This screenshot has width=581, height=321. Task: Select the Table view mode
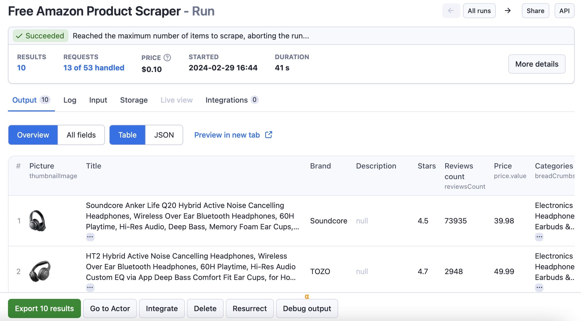pyautogui.click(x=127, y=134)
